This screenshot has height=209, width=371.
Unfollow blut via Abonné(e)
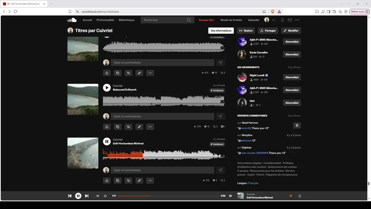292,103
